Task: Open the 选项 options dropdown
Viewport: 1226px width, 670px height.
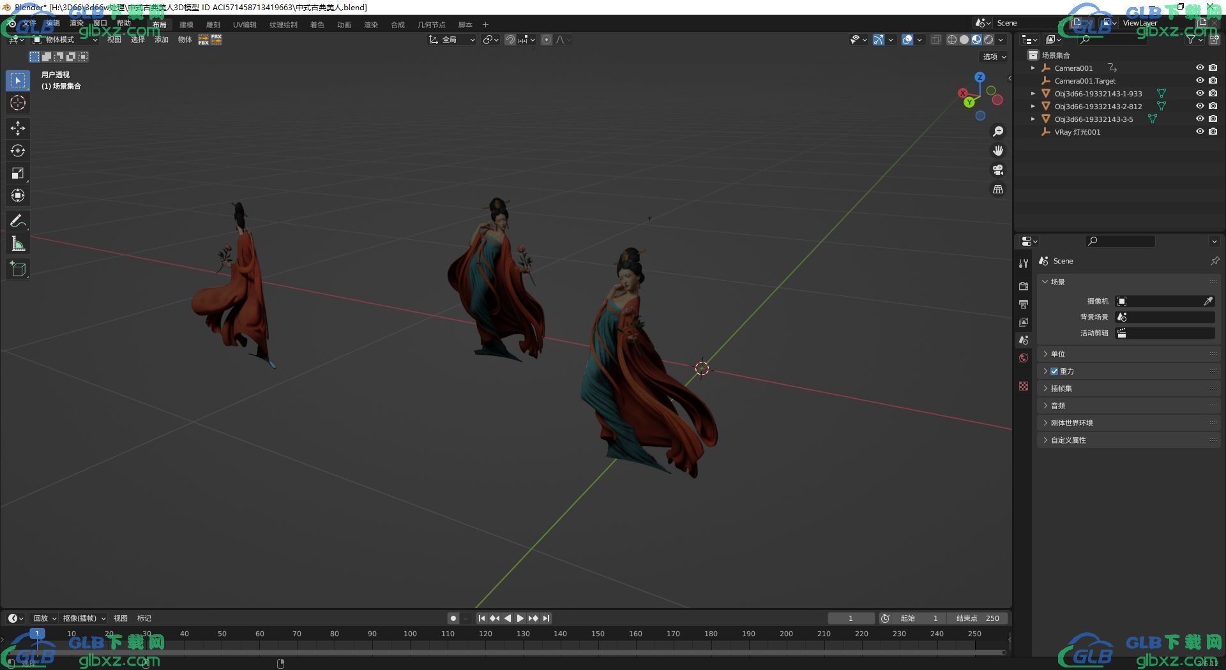Action: point(994,57)
